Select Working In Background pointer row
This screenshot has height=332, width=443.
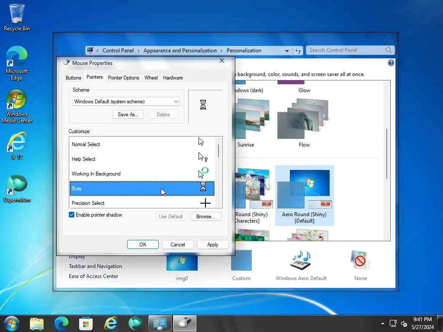click(x=142, y=174)
